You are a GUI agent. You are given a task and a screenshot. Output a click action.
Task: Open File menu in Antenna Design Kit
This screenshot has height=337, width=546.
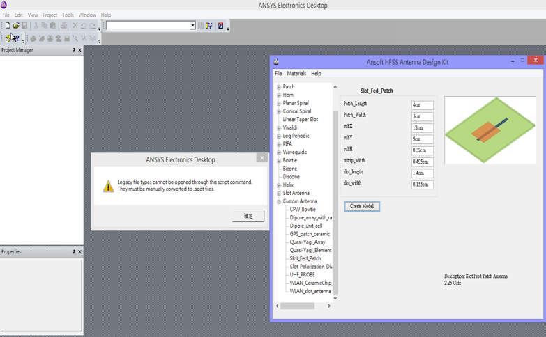click(278, 73)
